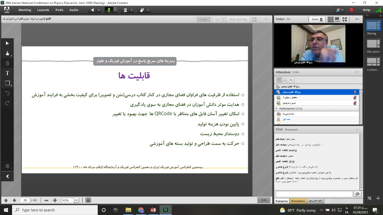The image size is (383, 215).
Task: Start the webcam with Start button
Action: pyautogui.click(x=317, y=19)
